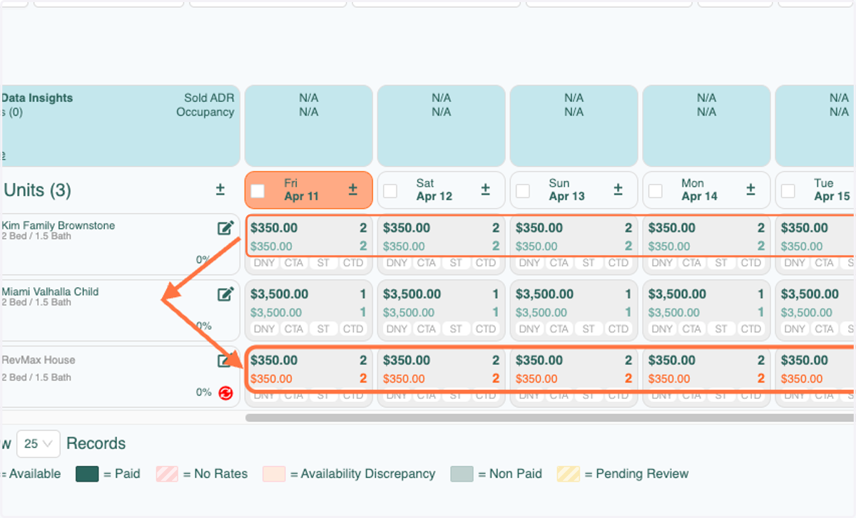Click $3,500.00 rate for Miami Valhalla Apr 12
856x518 pixels.
[412, 294]
